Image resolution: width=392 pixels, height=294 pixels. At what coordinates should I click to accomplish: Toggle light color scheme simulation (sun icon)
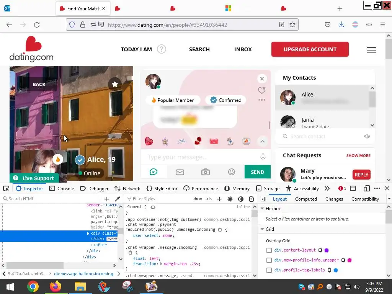230,199
